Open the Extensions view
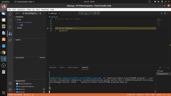Screen dimensions: 171x96 [10, 40]
